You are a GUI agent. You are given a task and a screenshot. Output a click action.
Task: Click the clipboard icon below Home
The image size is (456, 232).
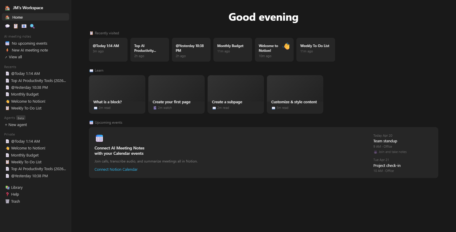click(x=16, y=26)
